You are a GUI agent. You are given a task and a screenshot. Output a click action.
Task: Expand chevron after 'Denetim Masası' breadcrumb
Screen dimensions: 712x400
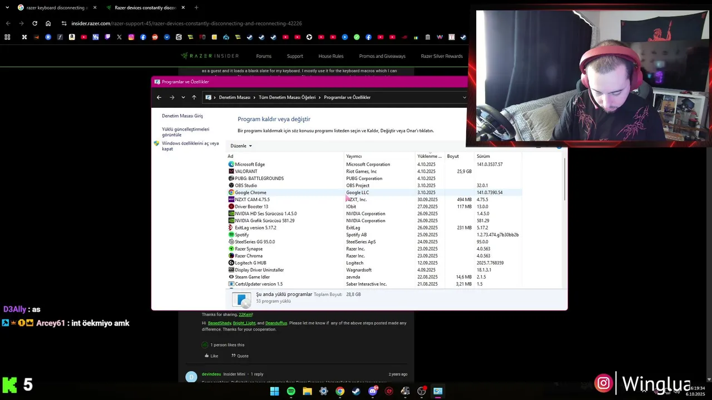(254, 97)
